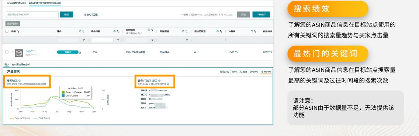Viewport: 419px width, 136px height.
Task: Open filter funnel under 配送渠道 column
Action: (187, 40)
